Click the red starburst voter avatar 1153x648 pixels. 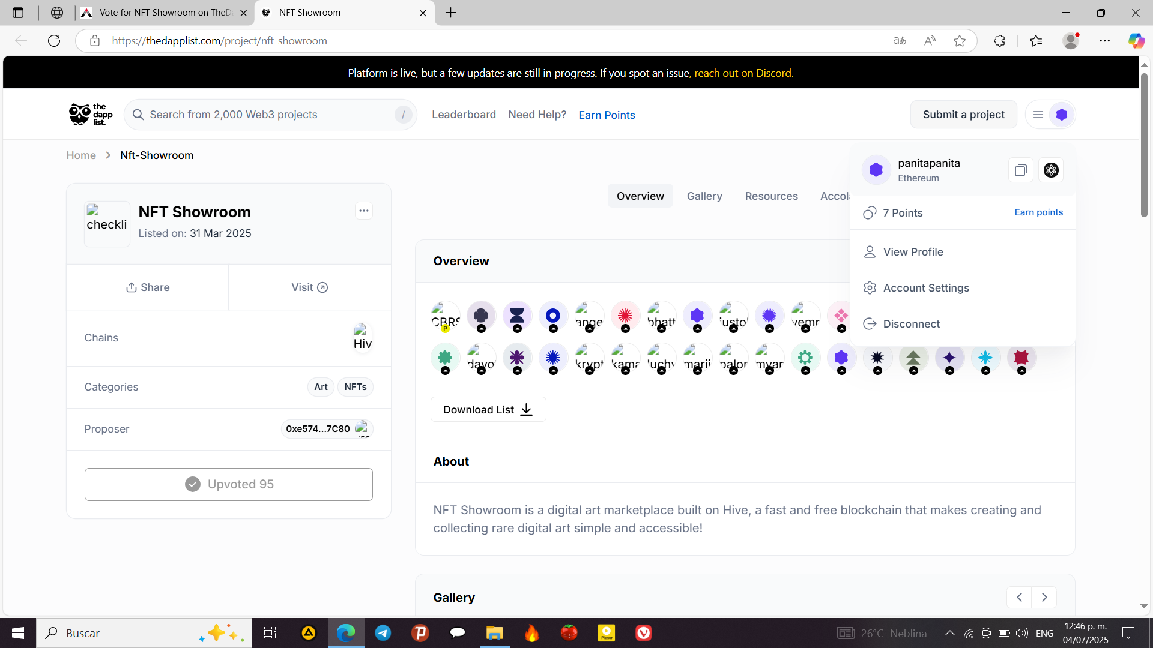(625, 316)
